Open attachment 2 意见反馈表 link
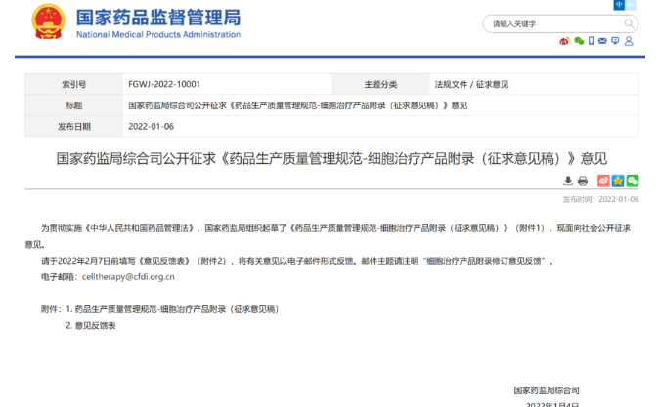 pyautogui.click(x=96, y=325)
